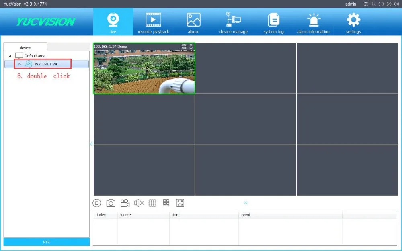Maximize the YucVision window
The height and width of the screenshot is (251, 402).
pos(389,4)
